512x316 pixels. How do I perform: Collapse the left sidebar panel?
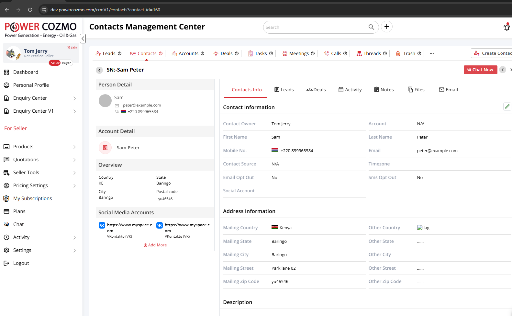(x=83, y=39)
